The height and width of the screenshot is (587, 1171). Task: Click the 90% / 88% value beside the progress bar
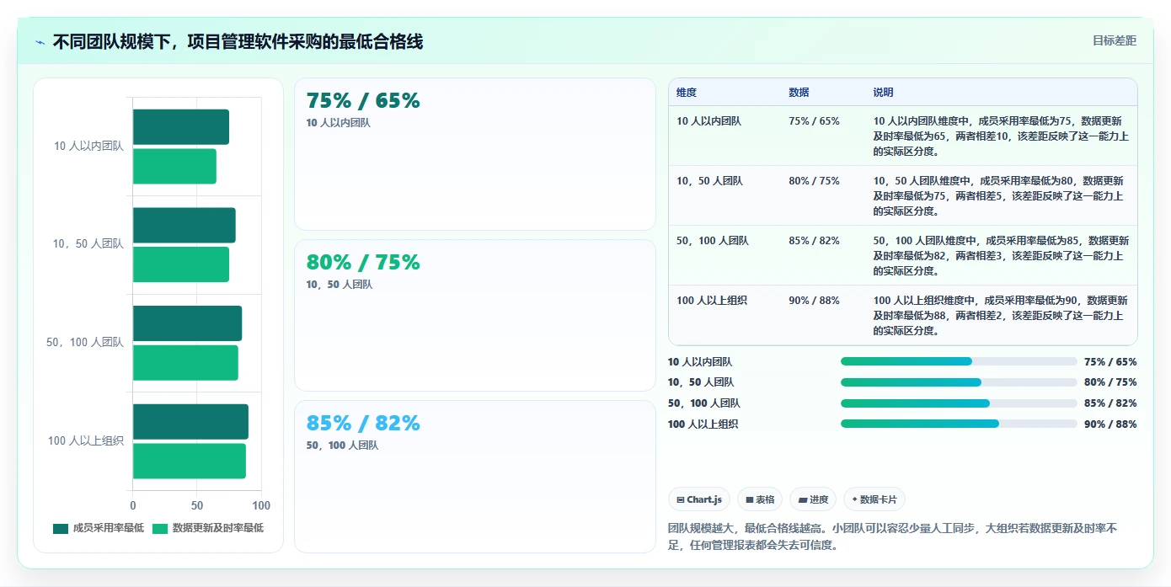(1110, 424)
